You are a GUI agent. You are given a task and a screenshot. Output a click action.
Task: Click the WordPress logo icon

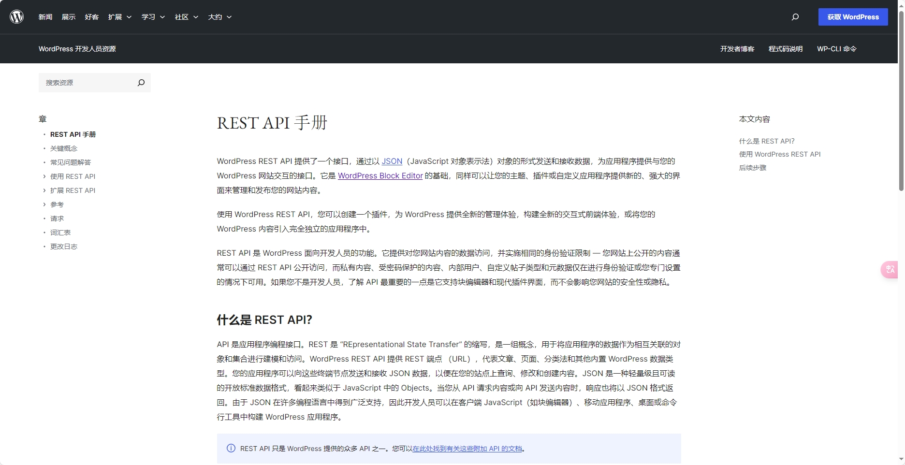point(17,17)
